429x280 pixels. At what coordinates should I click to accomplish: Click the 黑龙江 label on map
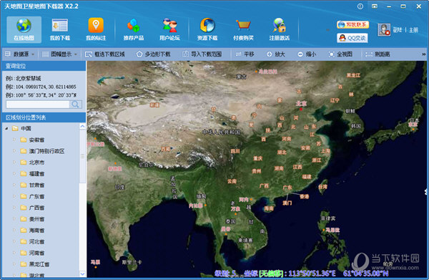click(353, 75)
